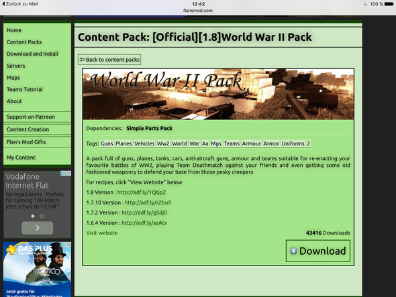The height and width of the screenshot is (297, 396).
Task: Tap the 12:42 clock in status bar
Action: [x=198, y=4]
